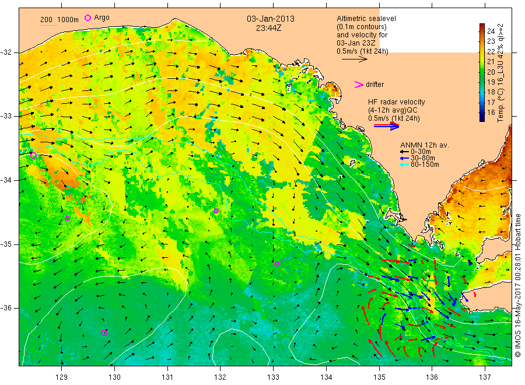525x385 pixels.
Task: Click latitude axis label -36
Action: (6, 308)
